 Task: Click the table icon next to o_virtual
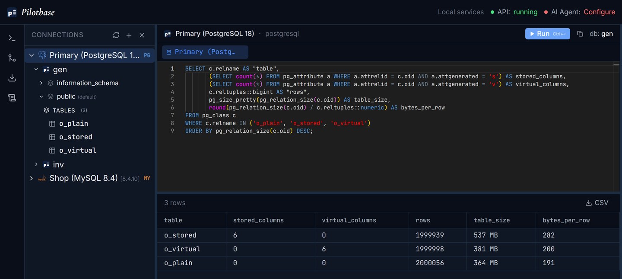click(52, 151)
